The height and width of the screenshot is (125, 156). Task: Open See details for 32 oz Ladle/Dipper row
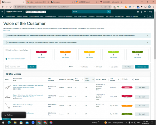coord(142,106)
